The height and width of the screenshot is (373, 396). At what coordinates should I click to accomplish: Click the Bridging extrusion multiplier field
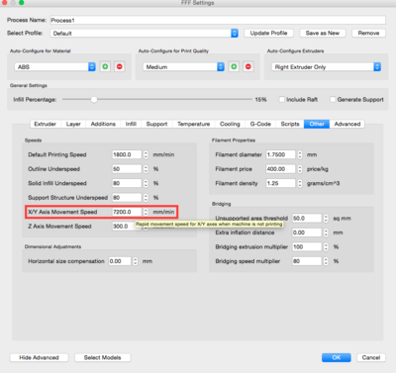click(307, 247)
